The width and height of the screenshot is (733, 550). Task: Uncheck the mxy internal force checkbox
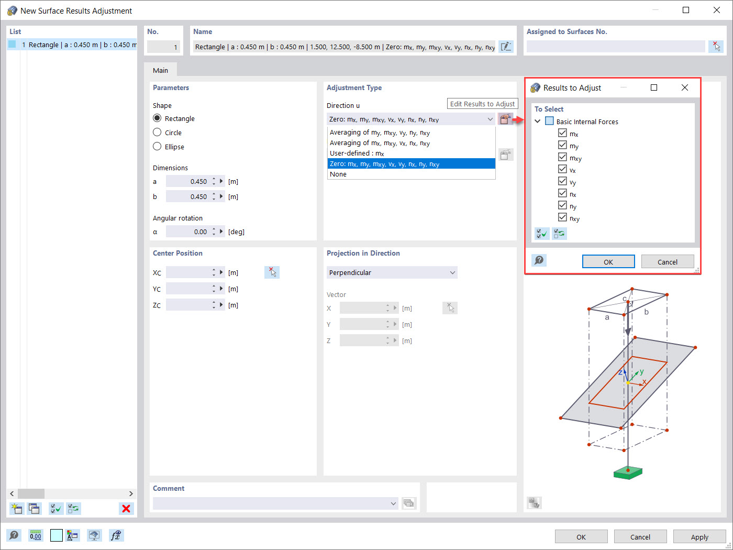point(563,157)
